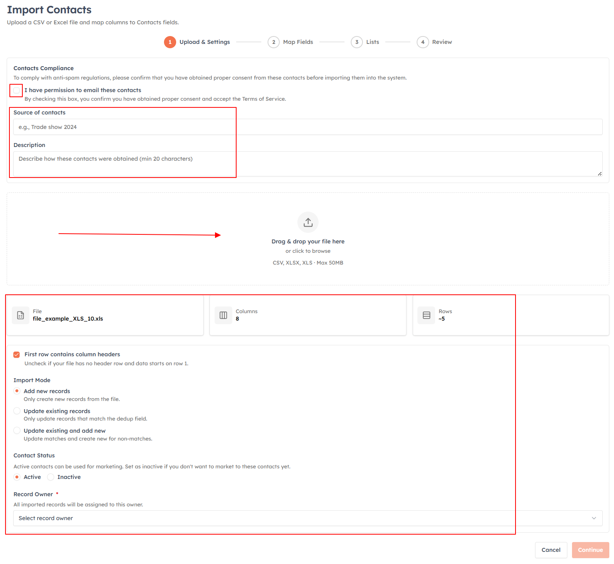Click file name file_example_XLS_10.xls
Screen dimensions: 614x564
(68, 319)
